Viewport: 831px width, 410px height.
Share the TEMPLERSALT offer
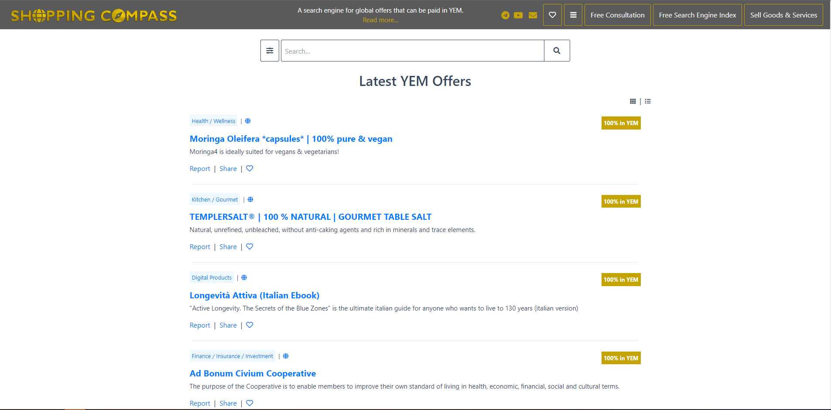click(228, 247)
